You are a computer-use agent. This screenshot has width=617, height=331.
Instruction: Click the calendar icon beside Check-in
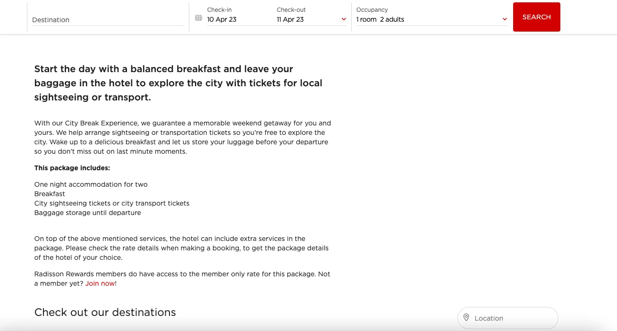198,18
